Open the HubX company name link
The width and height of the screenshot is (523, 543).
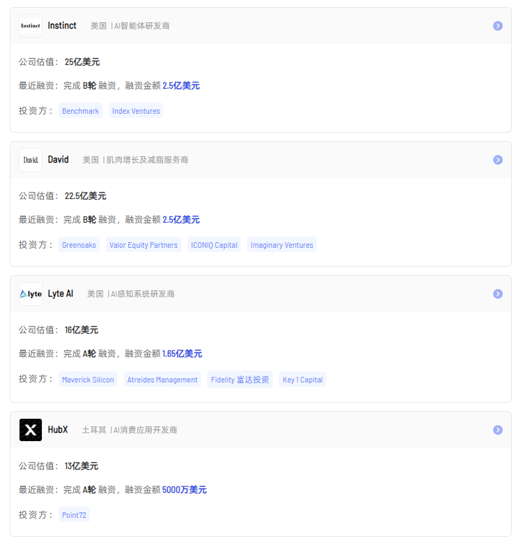[58, 430]
